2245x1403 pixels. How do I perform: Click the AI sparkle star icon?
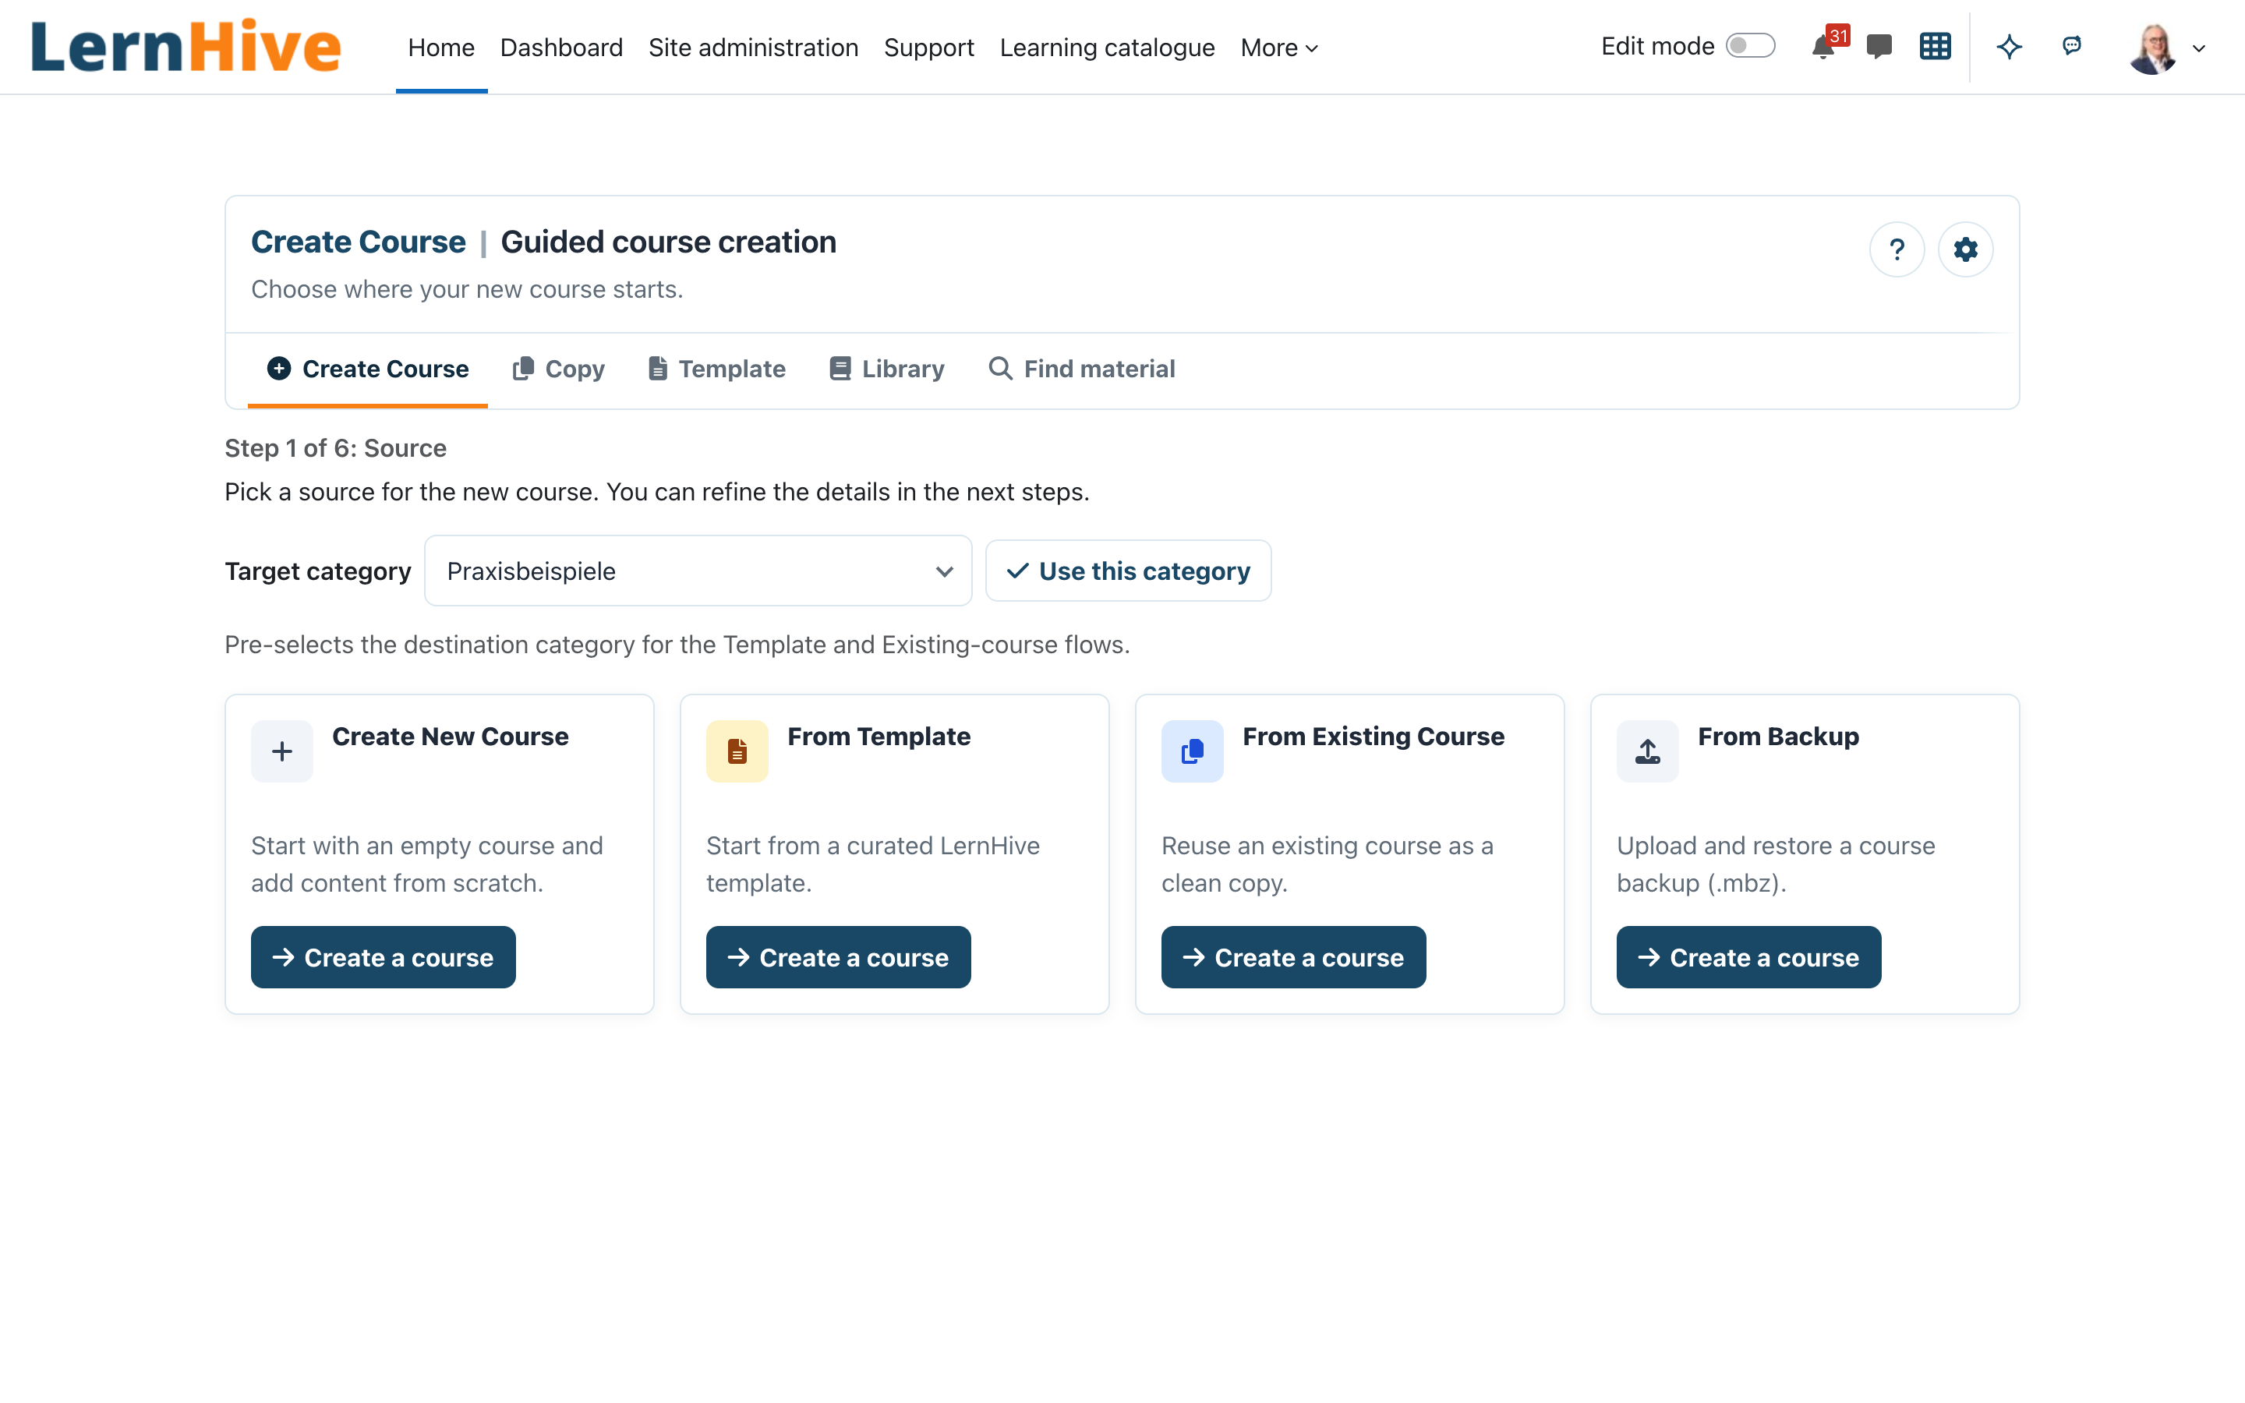click(x=2010, y=47)
